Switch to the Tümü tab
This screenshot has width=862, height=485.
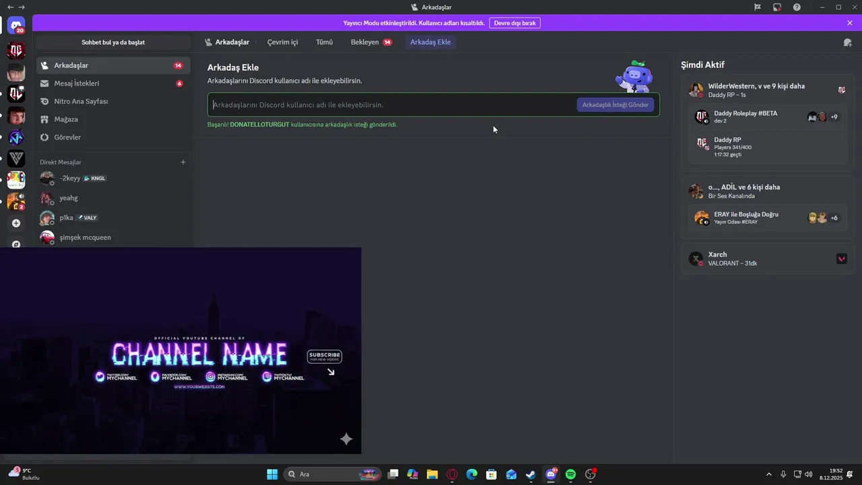pyautogui.click(x=325, y=42)
